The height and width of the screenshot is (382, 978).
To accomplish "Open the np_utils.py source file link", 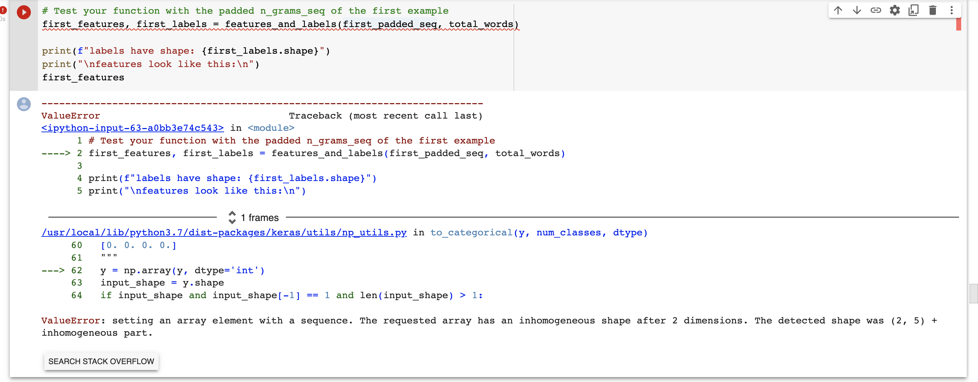I will (223, 232).
